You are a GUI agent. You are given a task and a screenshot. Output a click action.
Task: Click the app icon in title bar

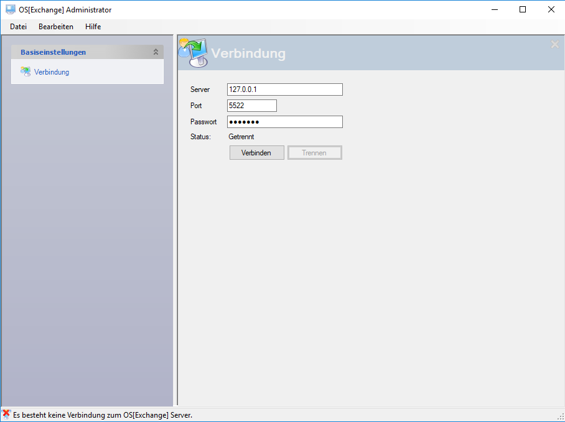(11, 10)
